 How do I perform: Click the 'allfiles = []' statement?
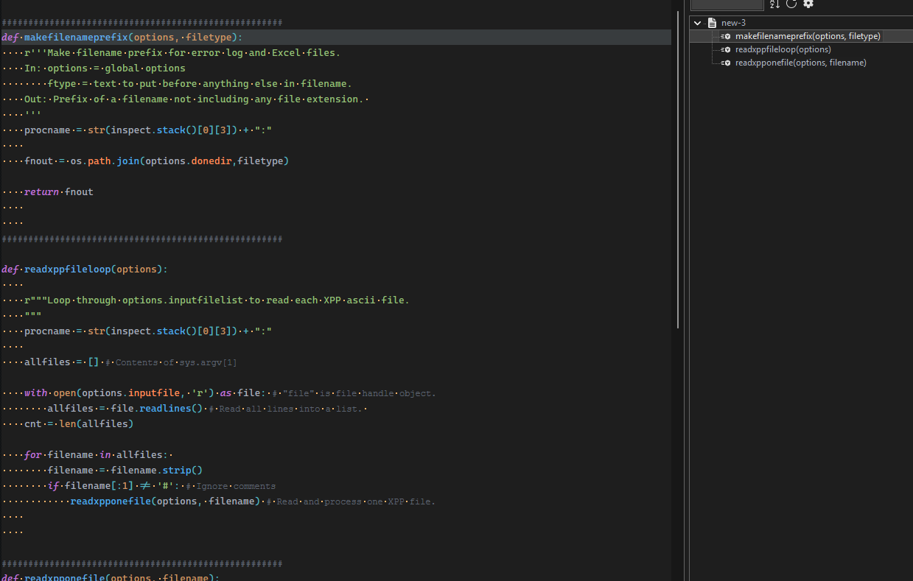click(x=61, y=362)
